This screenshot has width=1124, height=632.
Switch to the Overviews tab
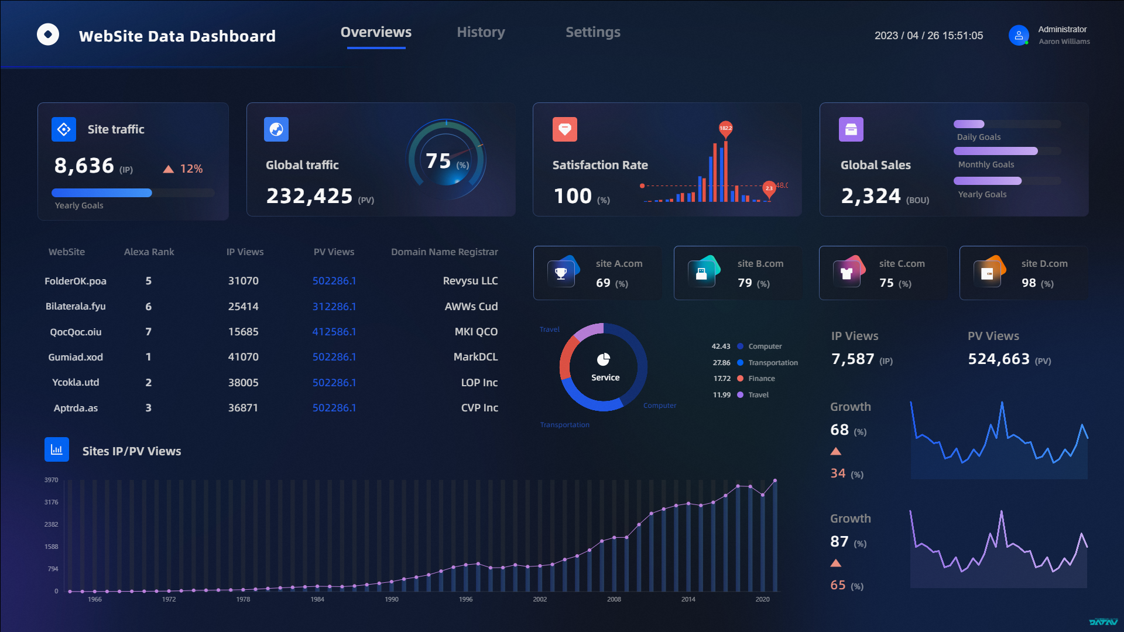[x=376, y=32]
